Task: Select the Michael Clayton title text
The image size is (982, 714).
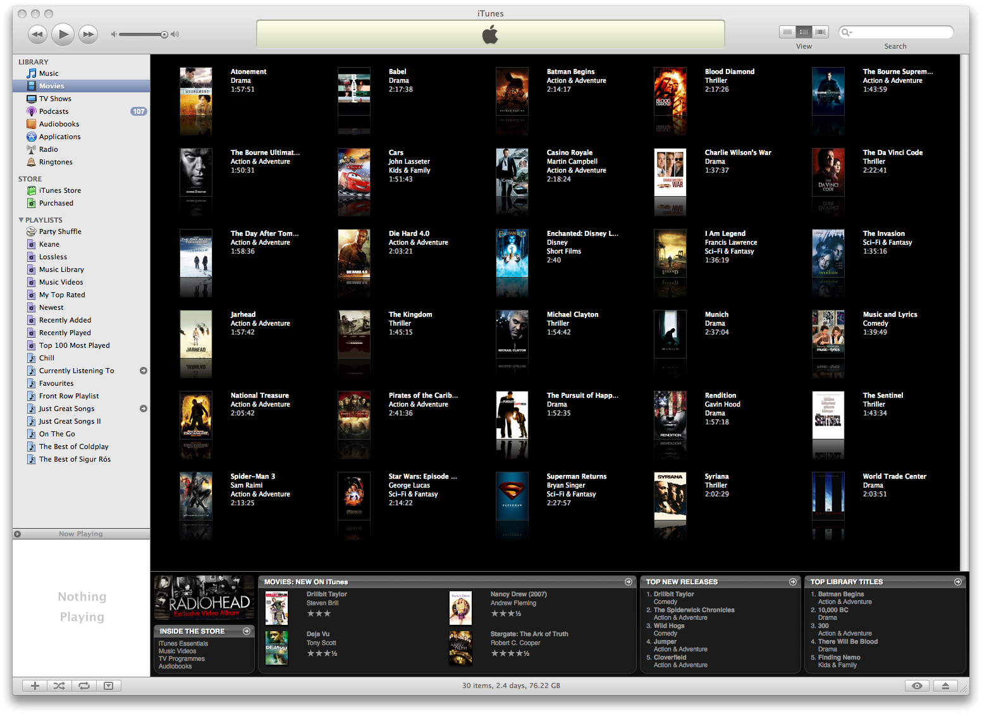Action: pos(572,314)
